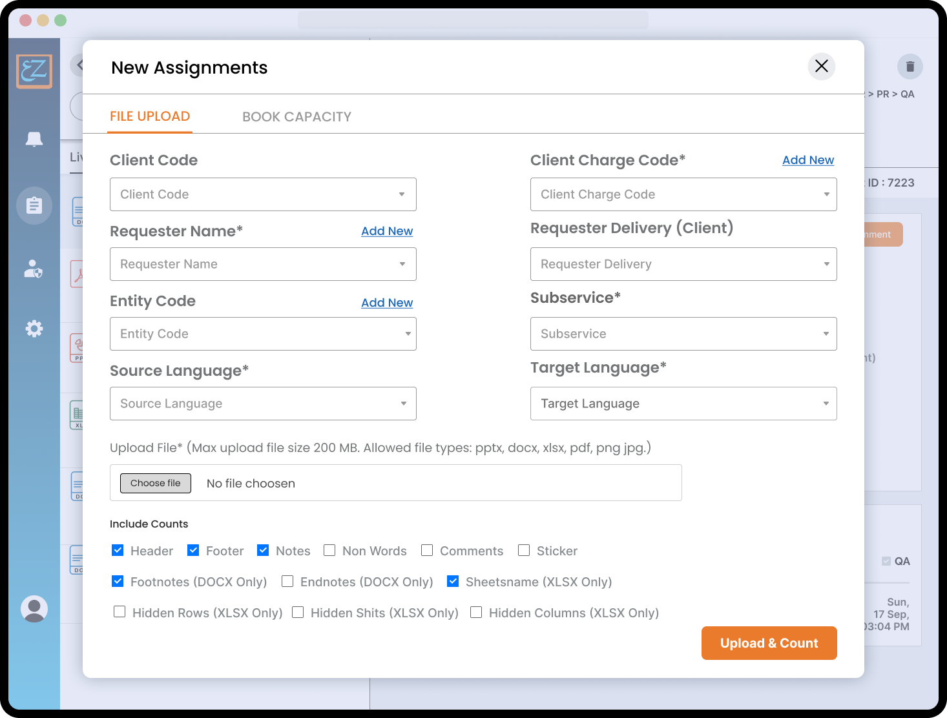Switch to the Book Capacity tab
Screen dimensions: 947x718
pos(297,117)
